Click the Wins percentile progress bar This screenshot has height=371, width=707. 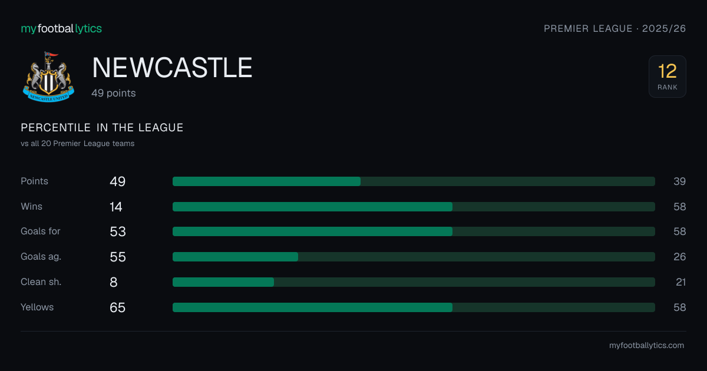pyautogui.click(x=414, y=207)
